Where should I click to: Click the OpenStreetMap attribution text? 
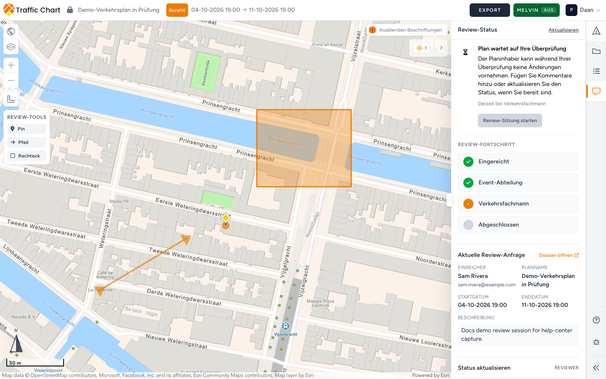[158, 375]
